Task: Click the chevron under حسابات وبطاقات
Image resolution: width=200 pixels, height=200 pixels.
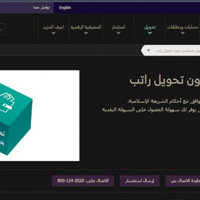Action: coord(183,33)
